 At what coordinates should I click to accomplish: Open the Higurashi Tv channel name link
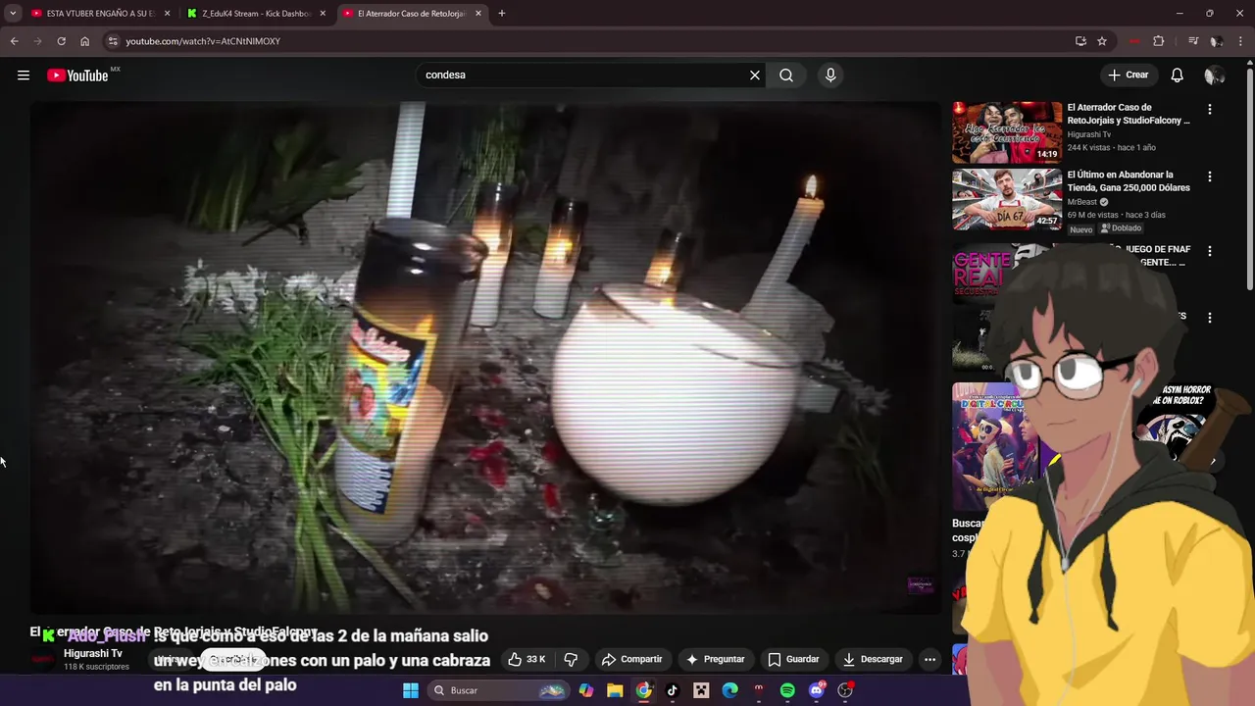click(93, 653)
